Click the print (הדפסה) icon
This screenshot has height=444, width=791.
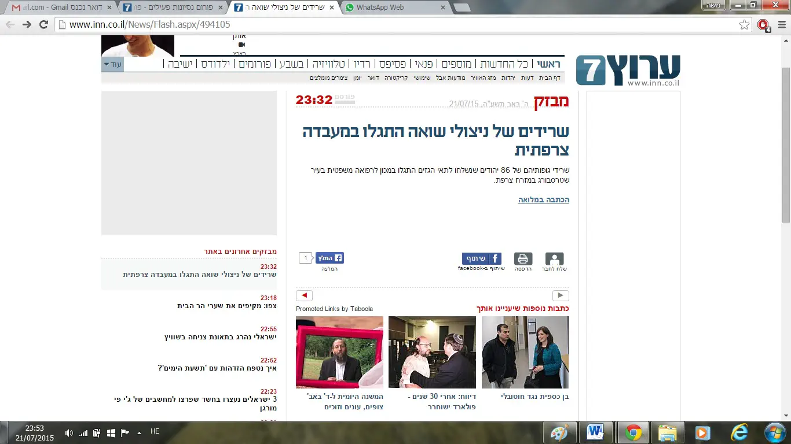(523, 259)
